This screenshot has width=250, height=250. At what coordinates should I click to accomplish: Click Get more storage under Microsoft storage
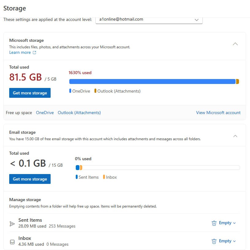(x=30, y=93)
